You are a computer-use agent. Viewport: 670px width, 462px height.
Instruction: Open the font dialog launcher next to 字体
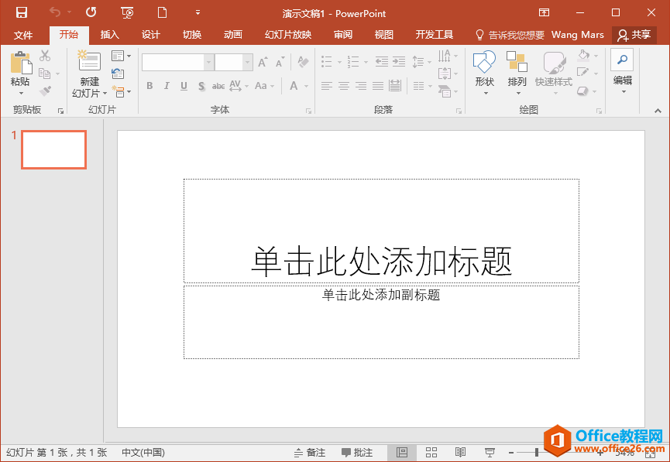pyautogui.click(x=308, y=111)
